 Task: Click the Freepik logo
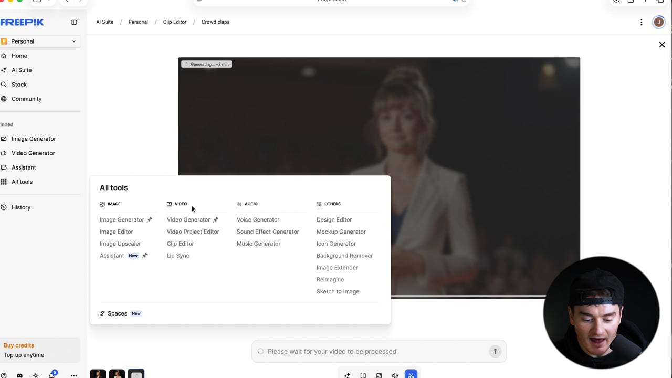pyautogui.click(x=22, y=22)
